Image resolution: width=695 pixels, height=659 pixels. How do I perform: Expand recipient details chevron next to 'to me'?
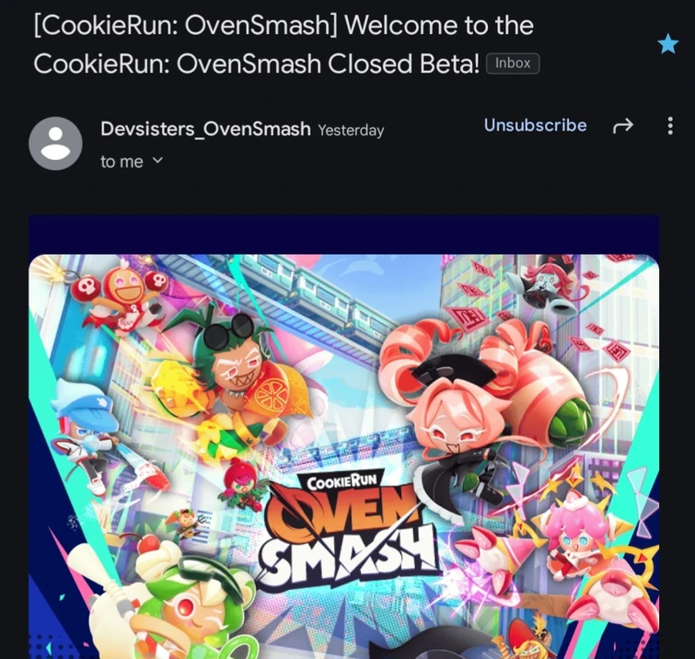[x=157, y=160]
